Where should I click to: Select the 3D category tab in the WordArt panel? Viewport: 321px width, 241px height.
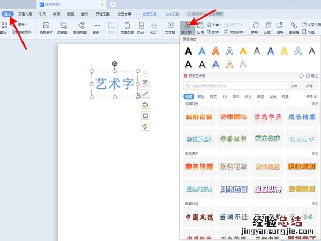pyautogui.click(x=224, y=96)
